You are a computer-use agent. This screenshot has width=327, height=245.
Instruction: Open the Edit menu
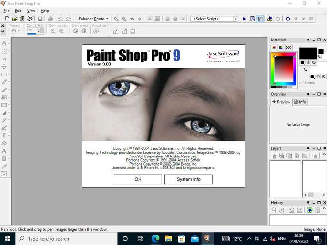(18, 11)
